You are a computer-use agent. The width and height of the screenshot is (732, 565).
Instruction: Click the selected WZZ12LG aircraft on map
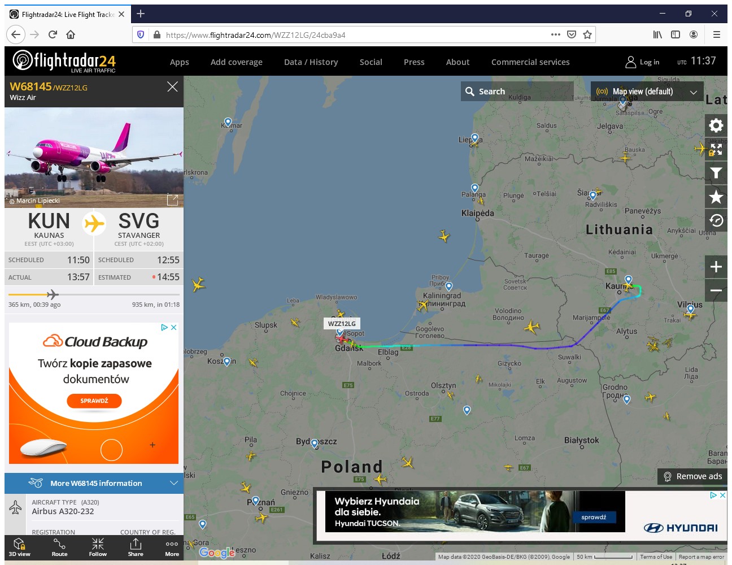[x=342, y=340]
